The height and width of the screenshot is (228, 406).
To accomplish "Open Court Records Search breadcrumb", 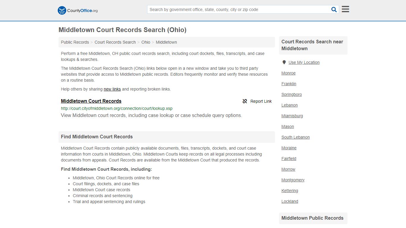I will [x=115, y=42].
